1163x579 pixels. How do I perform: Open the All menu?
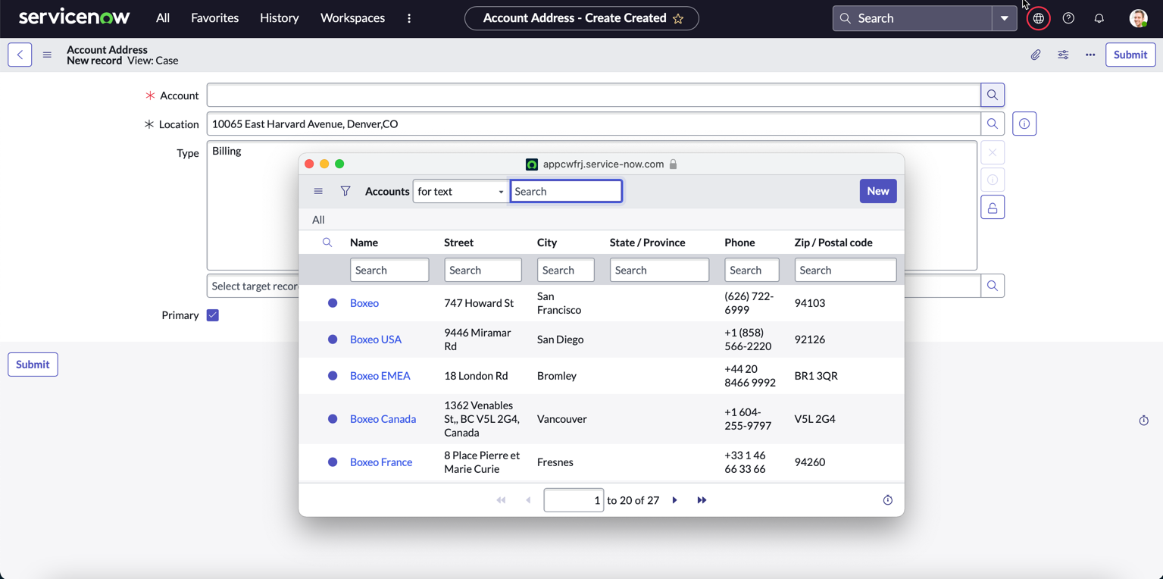163,18
